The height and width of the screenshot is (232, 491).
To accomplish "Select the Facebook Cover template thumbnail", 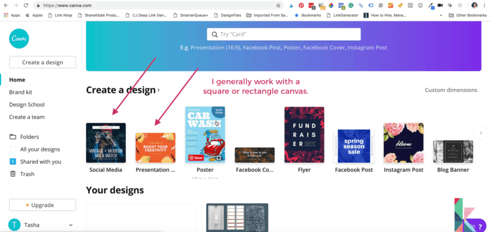I will click(255, 155).
